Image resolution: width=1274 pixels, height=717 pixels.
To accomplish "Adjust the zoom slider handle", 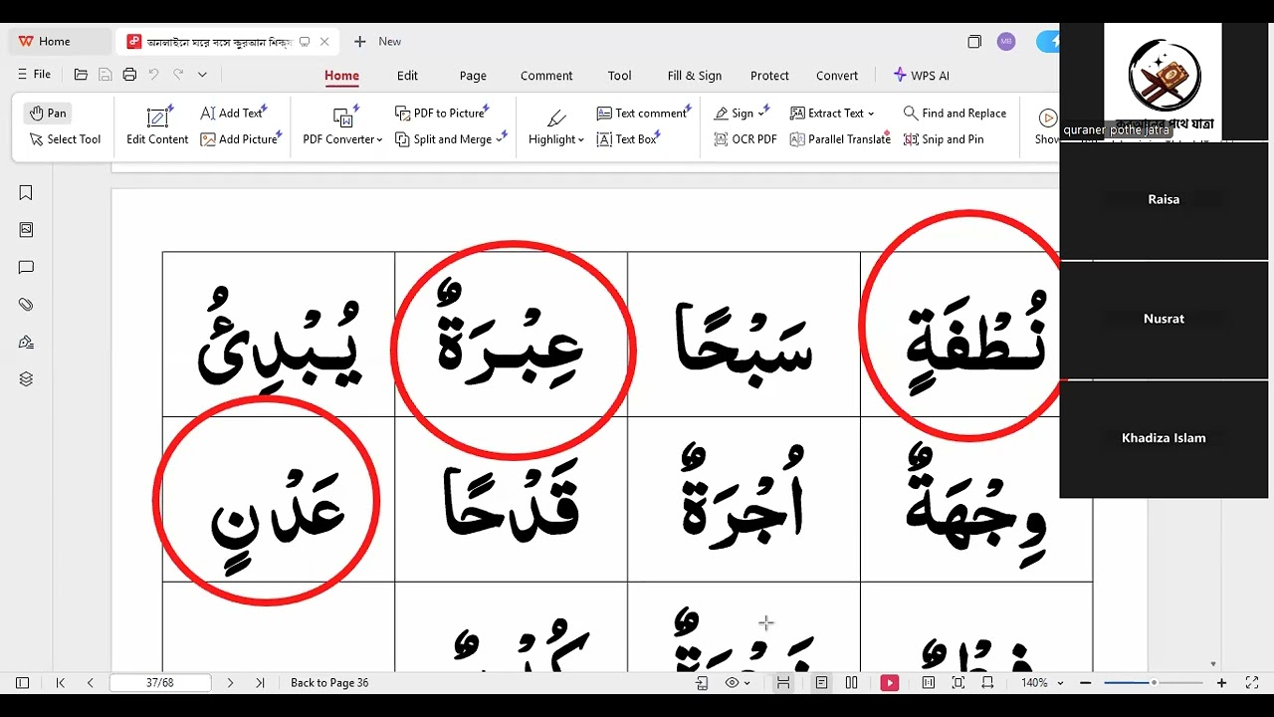I will (1154, 683).
